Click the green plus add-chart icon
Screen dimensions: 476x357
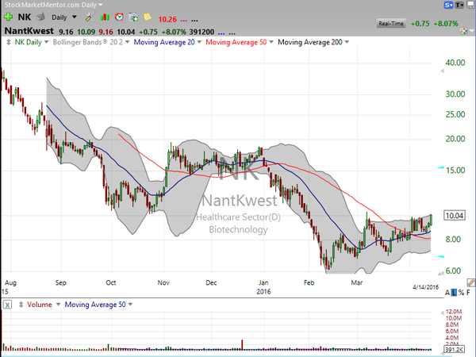[8, 17]
